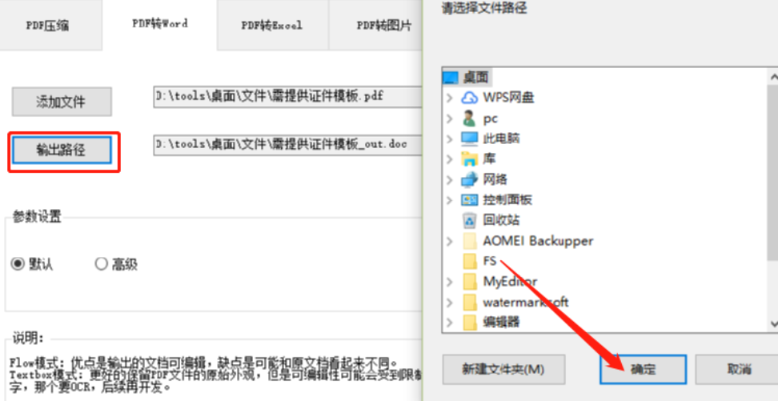Select the 回收站 recycle bin icon
The image size is (778, 401).
point(469,220)
